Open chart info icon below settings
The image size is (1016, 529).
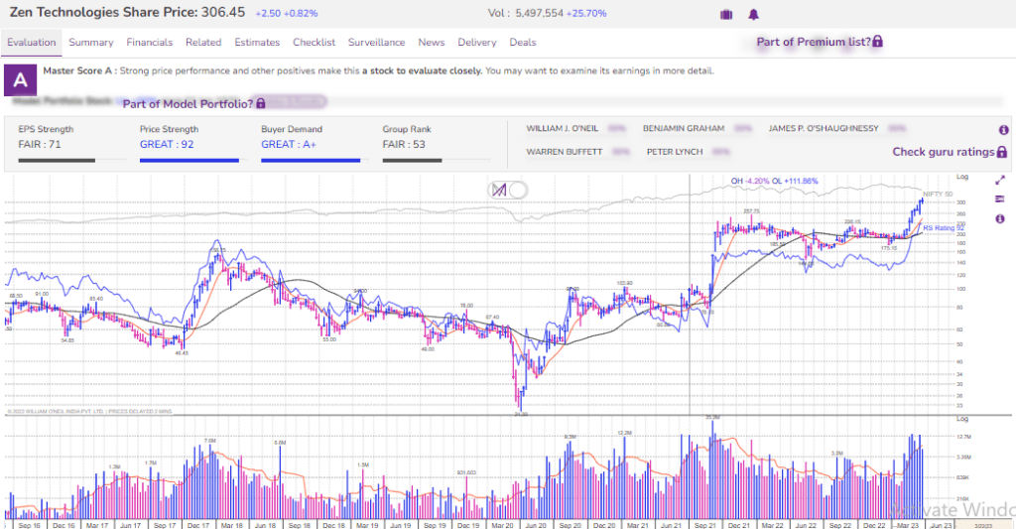pyautogui.click(x=1000, y=219)
